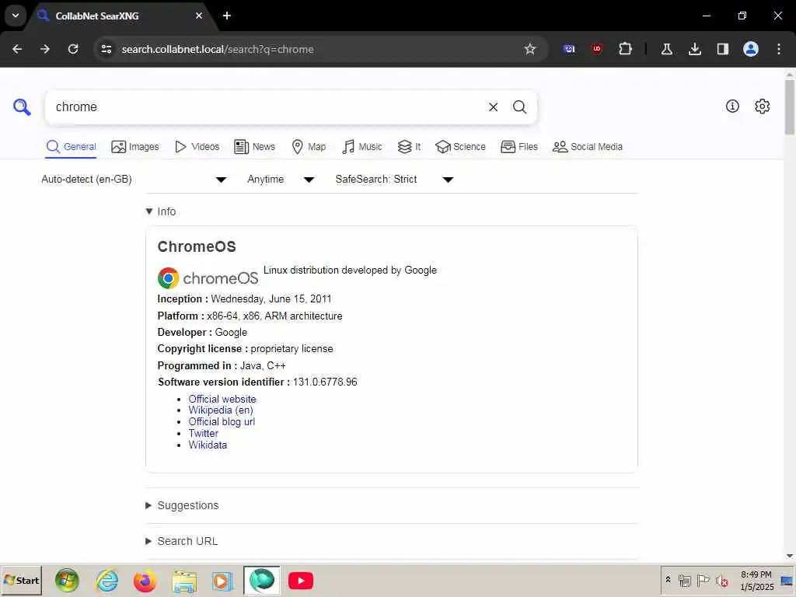This screenshot has height=597, width=796.
Task: Open the Windows Start menu
Action: click(21, 581)
